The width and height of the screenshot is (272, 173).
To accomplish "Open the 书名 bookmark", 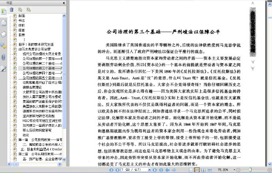I will coord(22,21).
